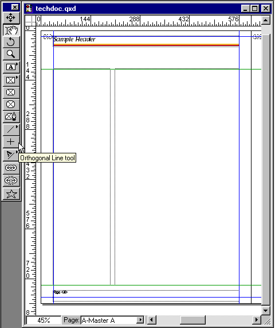Open the Page dropdown showing A-Master A

112,320
